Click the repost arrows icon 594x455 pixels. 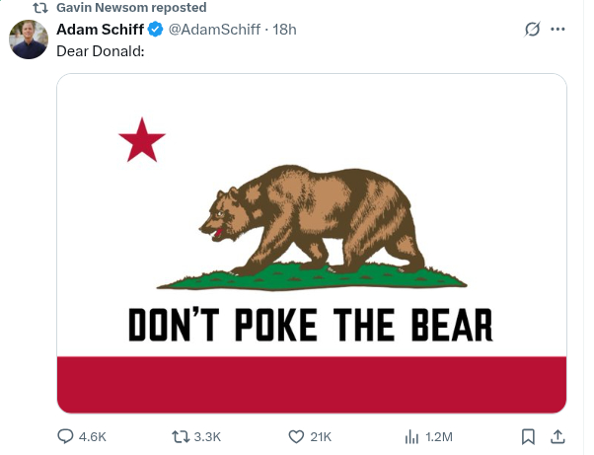(x=181, y=436)
